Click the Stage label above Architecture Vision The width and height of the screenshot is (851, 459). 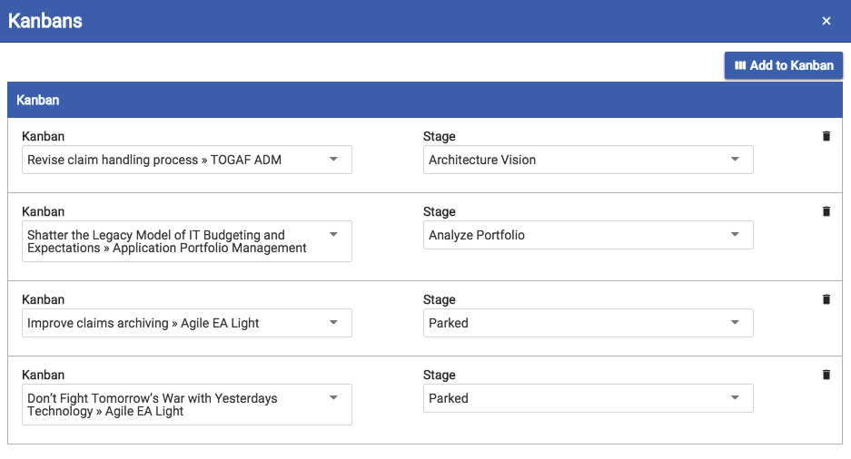coord(440,136)
